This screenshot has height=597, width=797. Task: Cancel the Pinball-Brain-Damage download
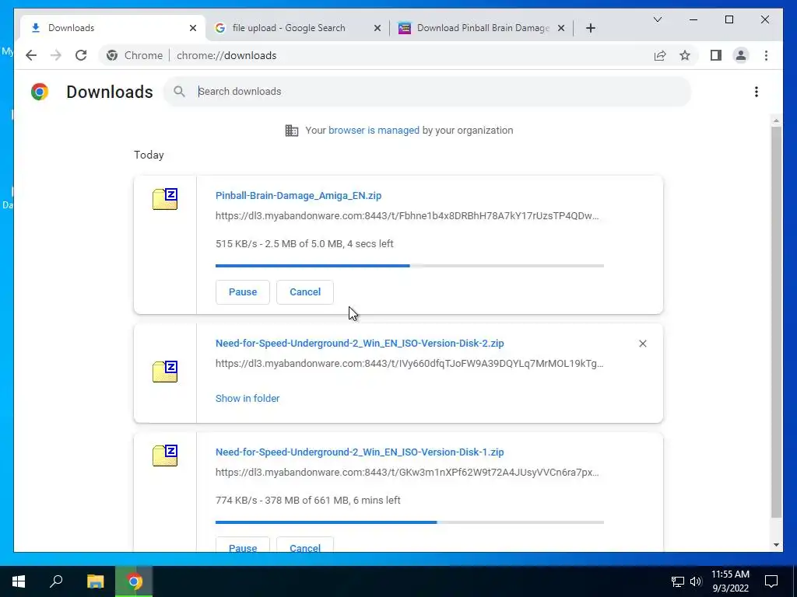(x=305, y=292)
